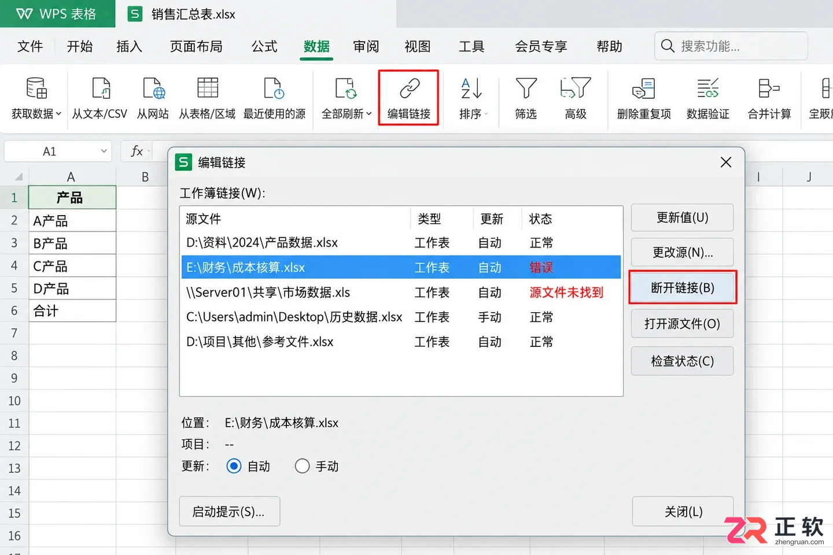Click the select-all corner of the sheet
Viewport: 833px width, 555px height.
(x=17, y=176)
